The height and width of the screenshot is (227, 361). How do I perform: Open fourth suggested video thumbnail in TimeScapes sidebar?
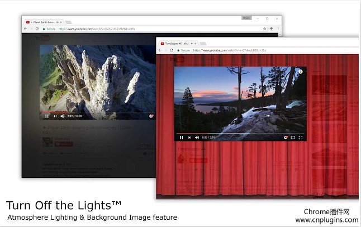(329, 156)
